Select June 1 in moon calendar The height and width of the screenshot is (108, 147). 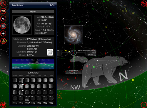click(45, 80)
